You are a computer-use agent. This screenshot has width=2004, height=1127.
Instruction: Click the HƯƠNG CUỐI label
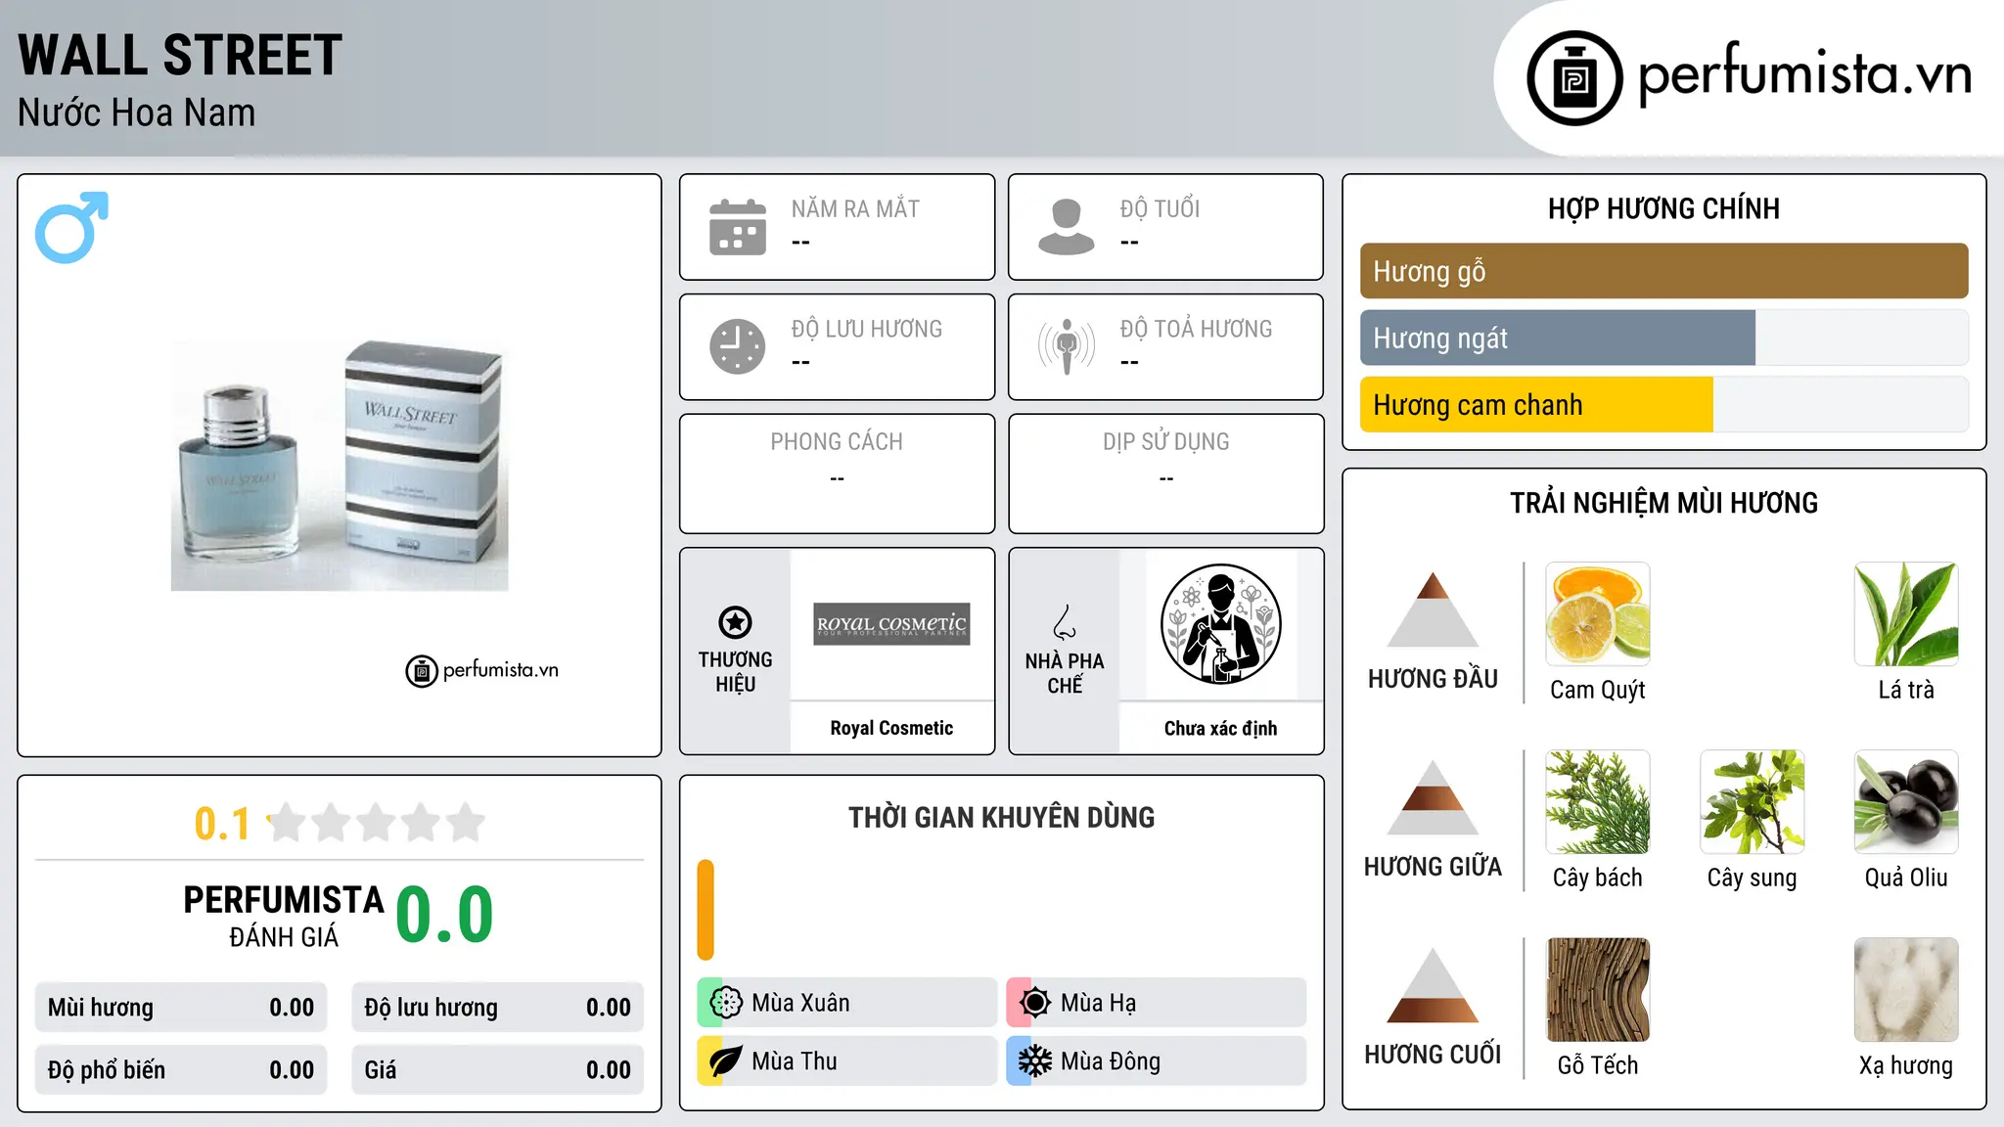1433,1055
